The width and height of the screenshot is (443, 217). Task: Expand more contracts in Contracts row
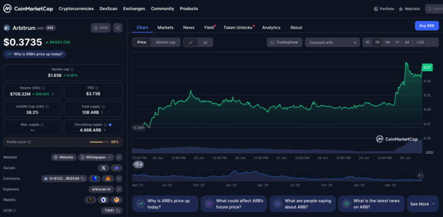coord(119,179)
